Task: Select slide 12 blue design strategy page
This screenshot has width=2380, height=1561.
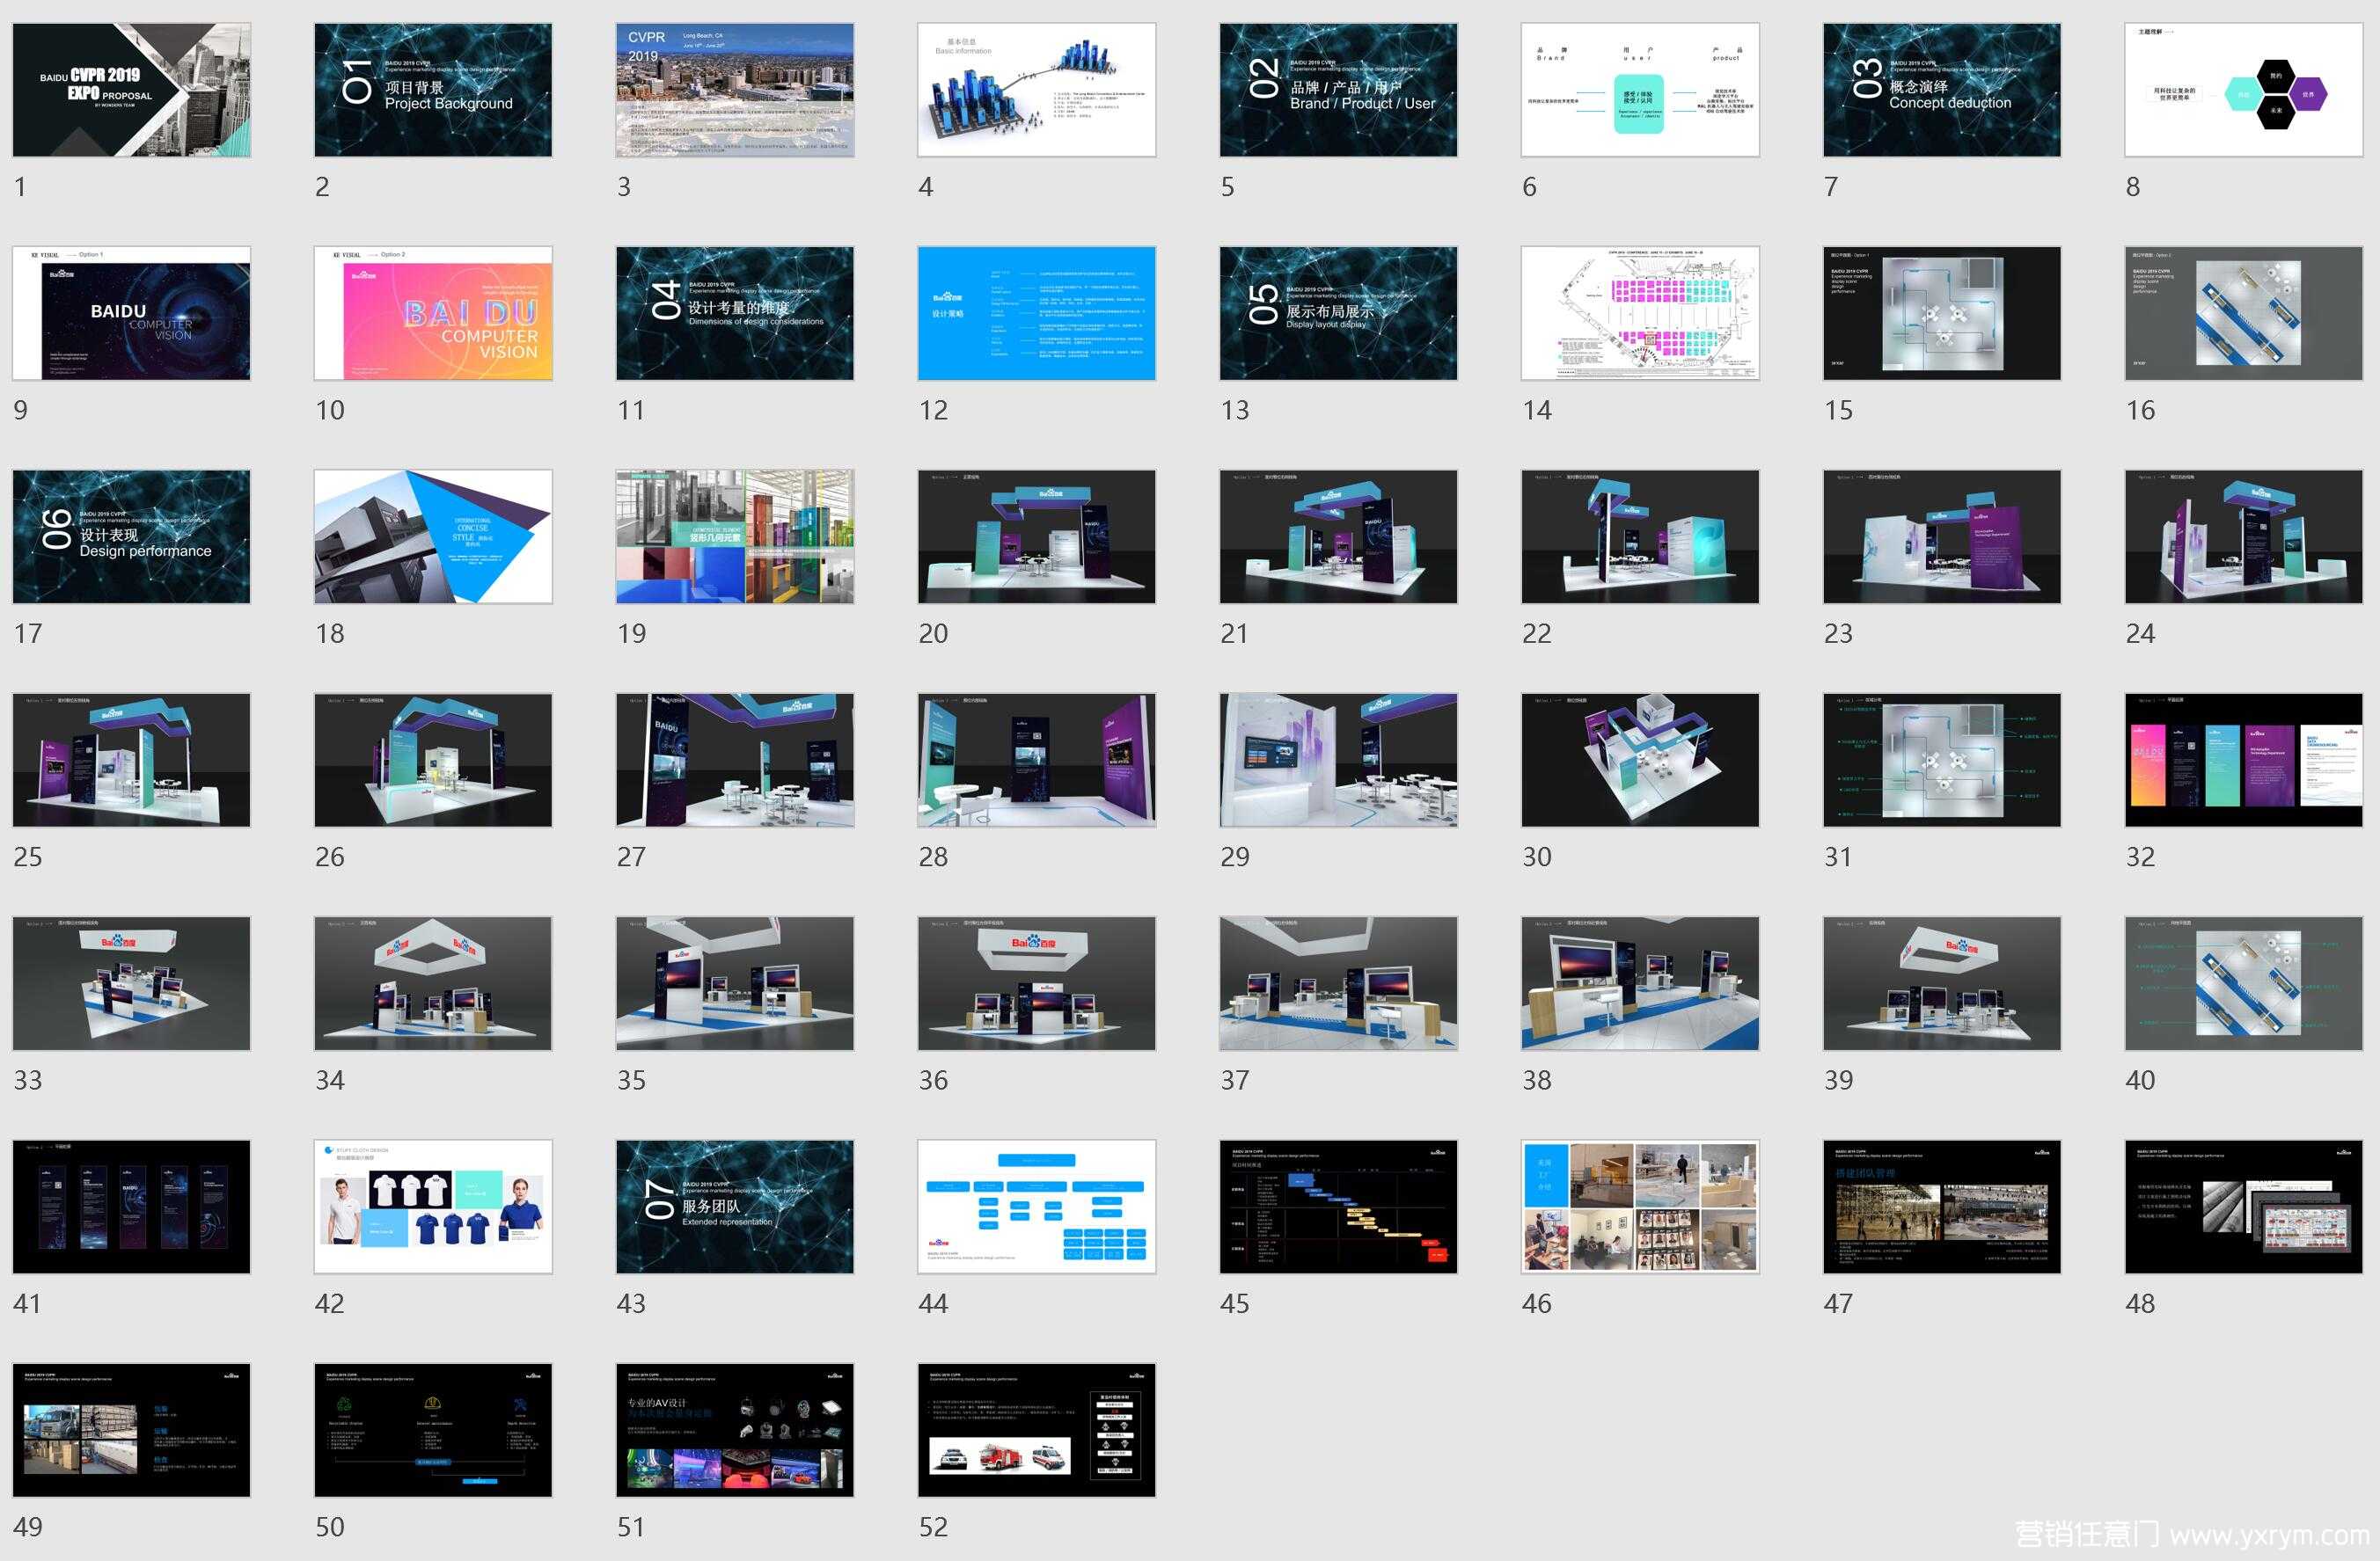Action: [x=1037, y=313]
